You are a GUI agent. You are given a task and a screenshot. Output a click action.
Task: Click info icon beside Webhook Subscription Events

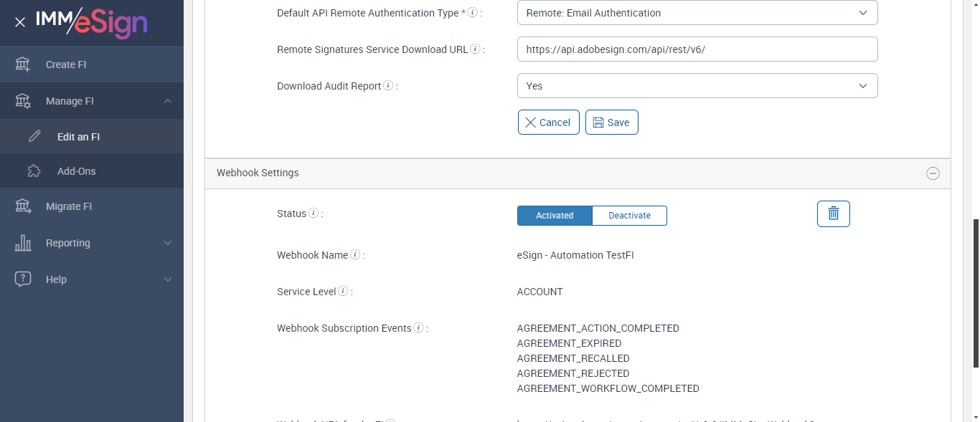tap(419, 328)
